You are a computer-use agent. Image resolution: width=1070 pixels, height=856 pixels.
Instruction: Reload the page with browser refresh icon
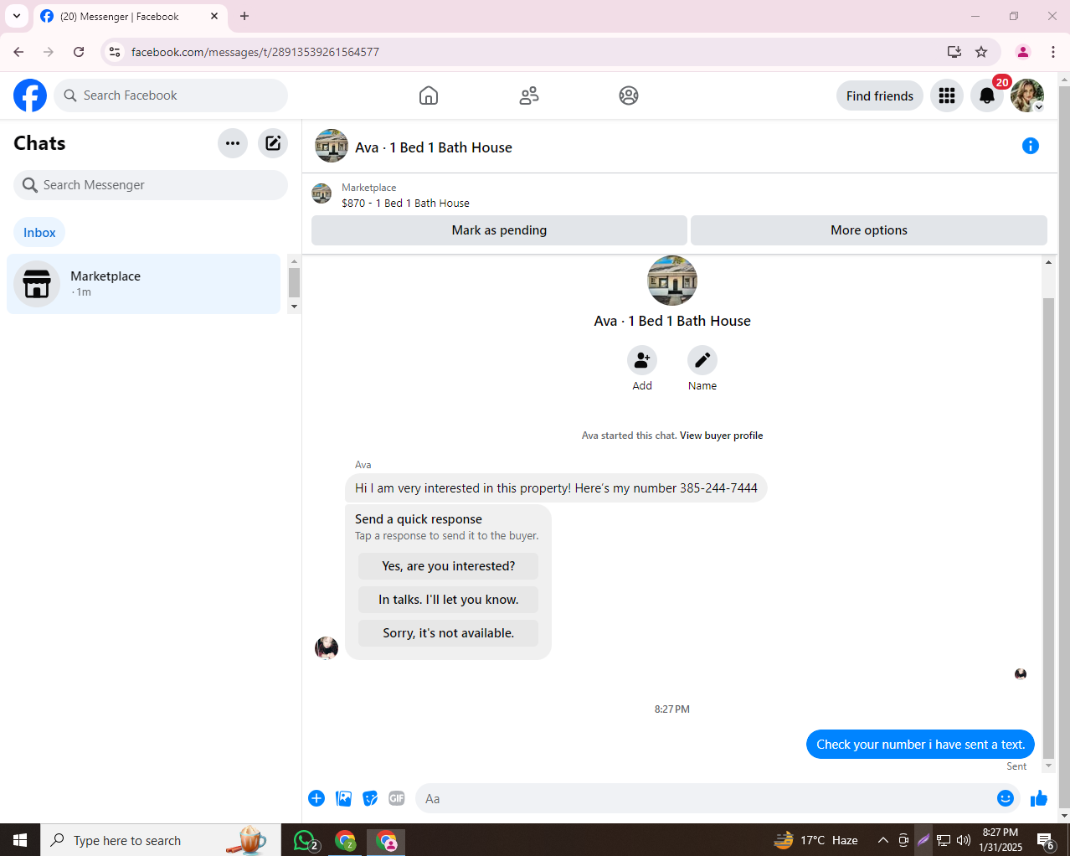tap(79, 52)
